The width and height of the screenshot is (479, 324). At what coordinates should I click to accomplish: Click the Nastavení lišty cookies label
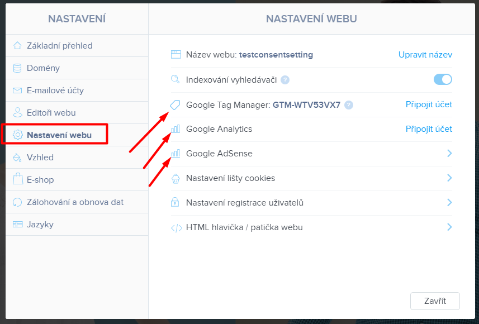(230, 178)
